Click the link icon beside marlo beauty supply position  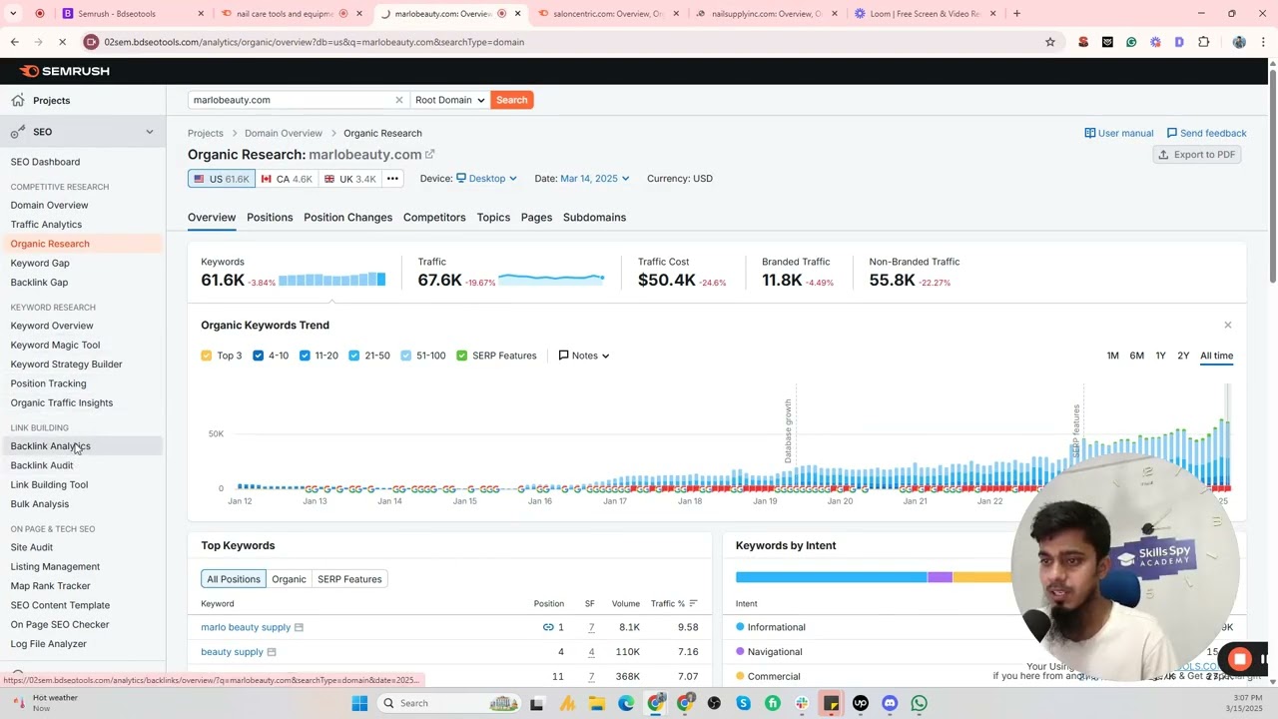548,627
